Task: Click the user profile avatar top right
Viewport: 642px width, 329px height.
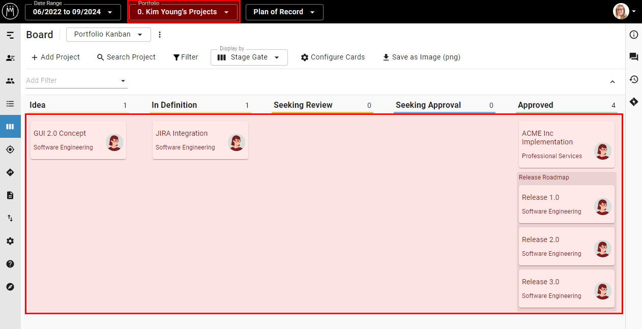Action: pyautogui.click(x=621, y=11)
